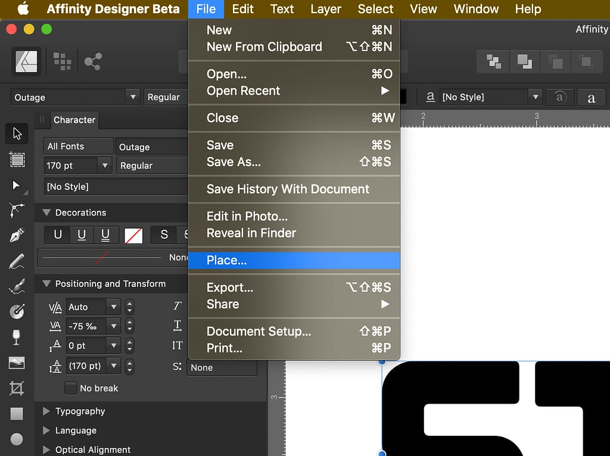Select the Pencil tool

click(16, 261)
